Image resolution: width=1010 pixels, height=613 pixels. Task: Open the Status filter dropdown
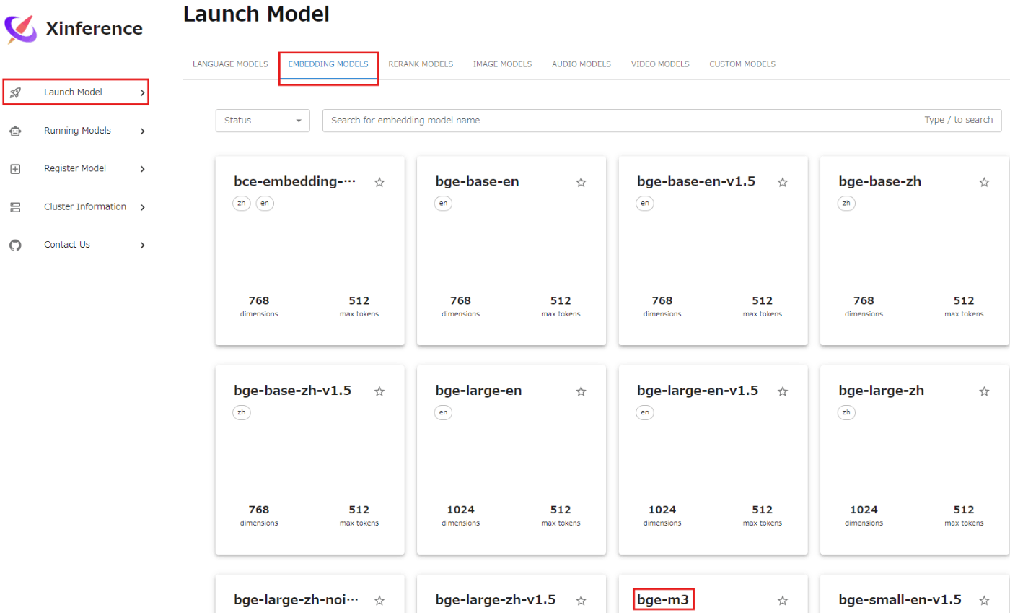click(263, 121)
